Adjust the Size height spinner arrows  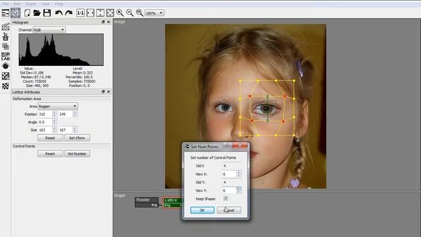(x=75, y=130)
